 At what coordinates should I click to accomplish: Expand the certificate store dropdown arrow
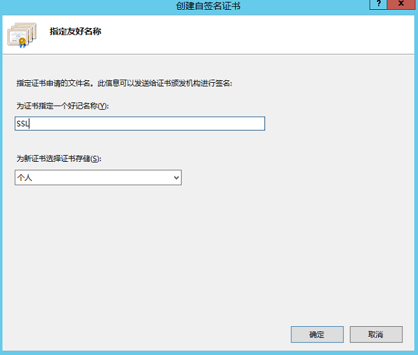point(176,177)
